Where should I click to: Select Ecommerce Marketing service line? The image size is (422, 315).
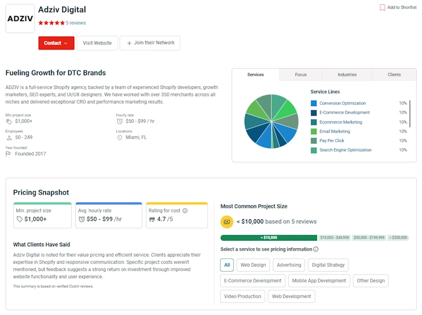pos(341,122)
